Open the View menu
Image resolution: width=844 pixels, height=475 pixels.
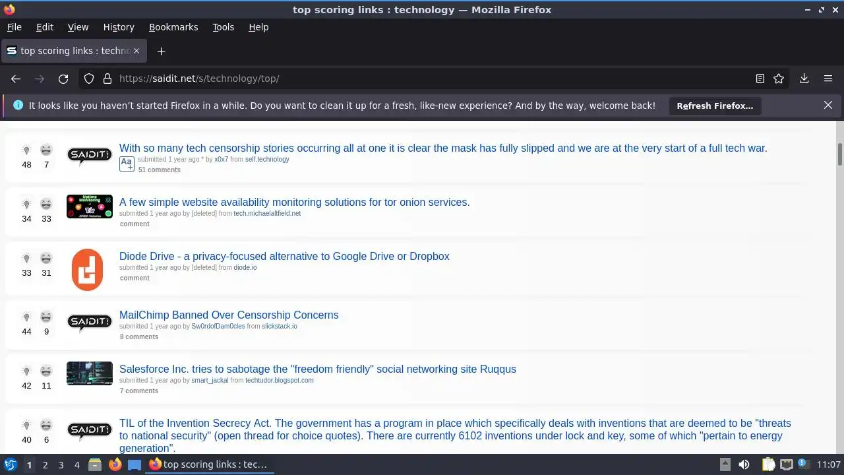click(x=78, y=27)
